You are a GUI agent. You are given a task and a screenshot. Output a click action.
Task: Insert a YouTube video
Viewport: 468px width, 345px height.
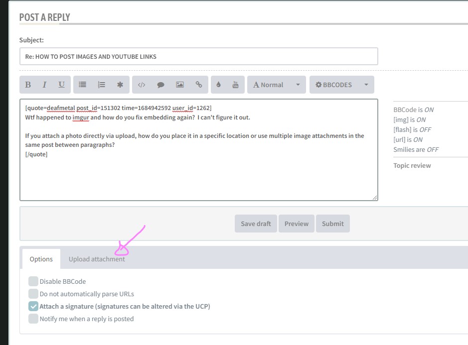[235, 85]
